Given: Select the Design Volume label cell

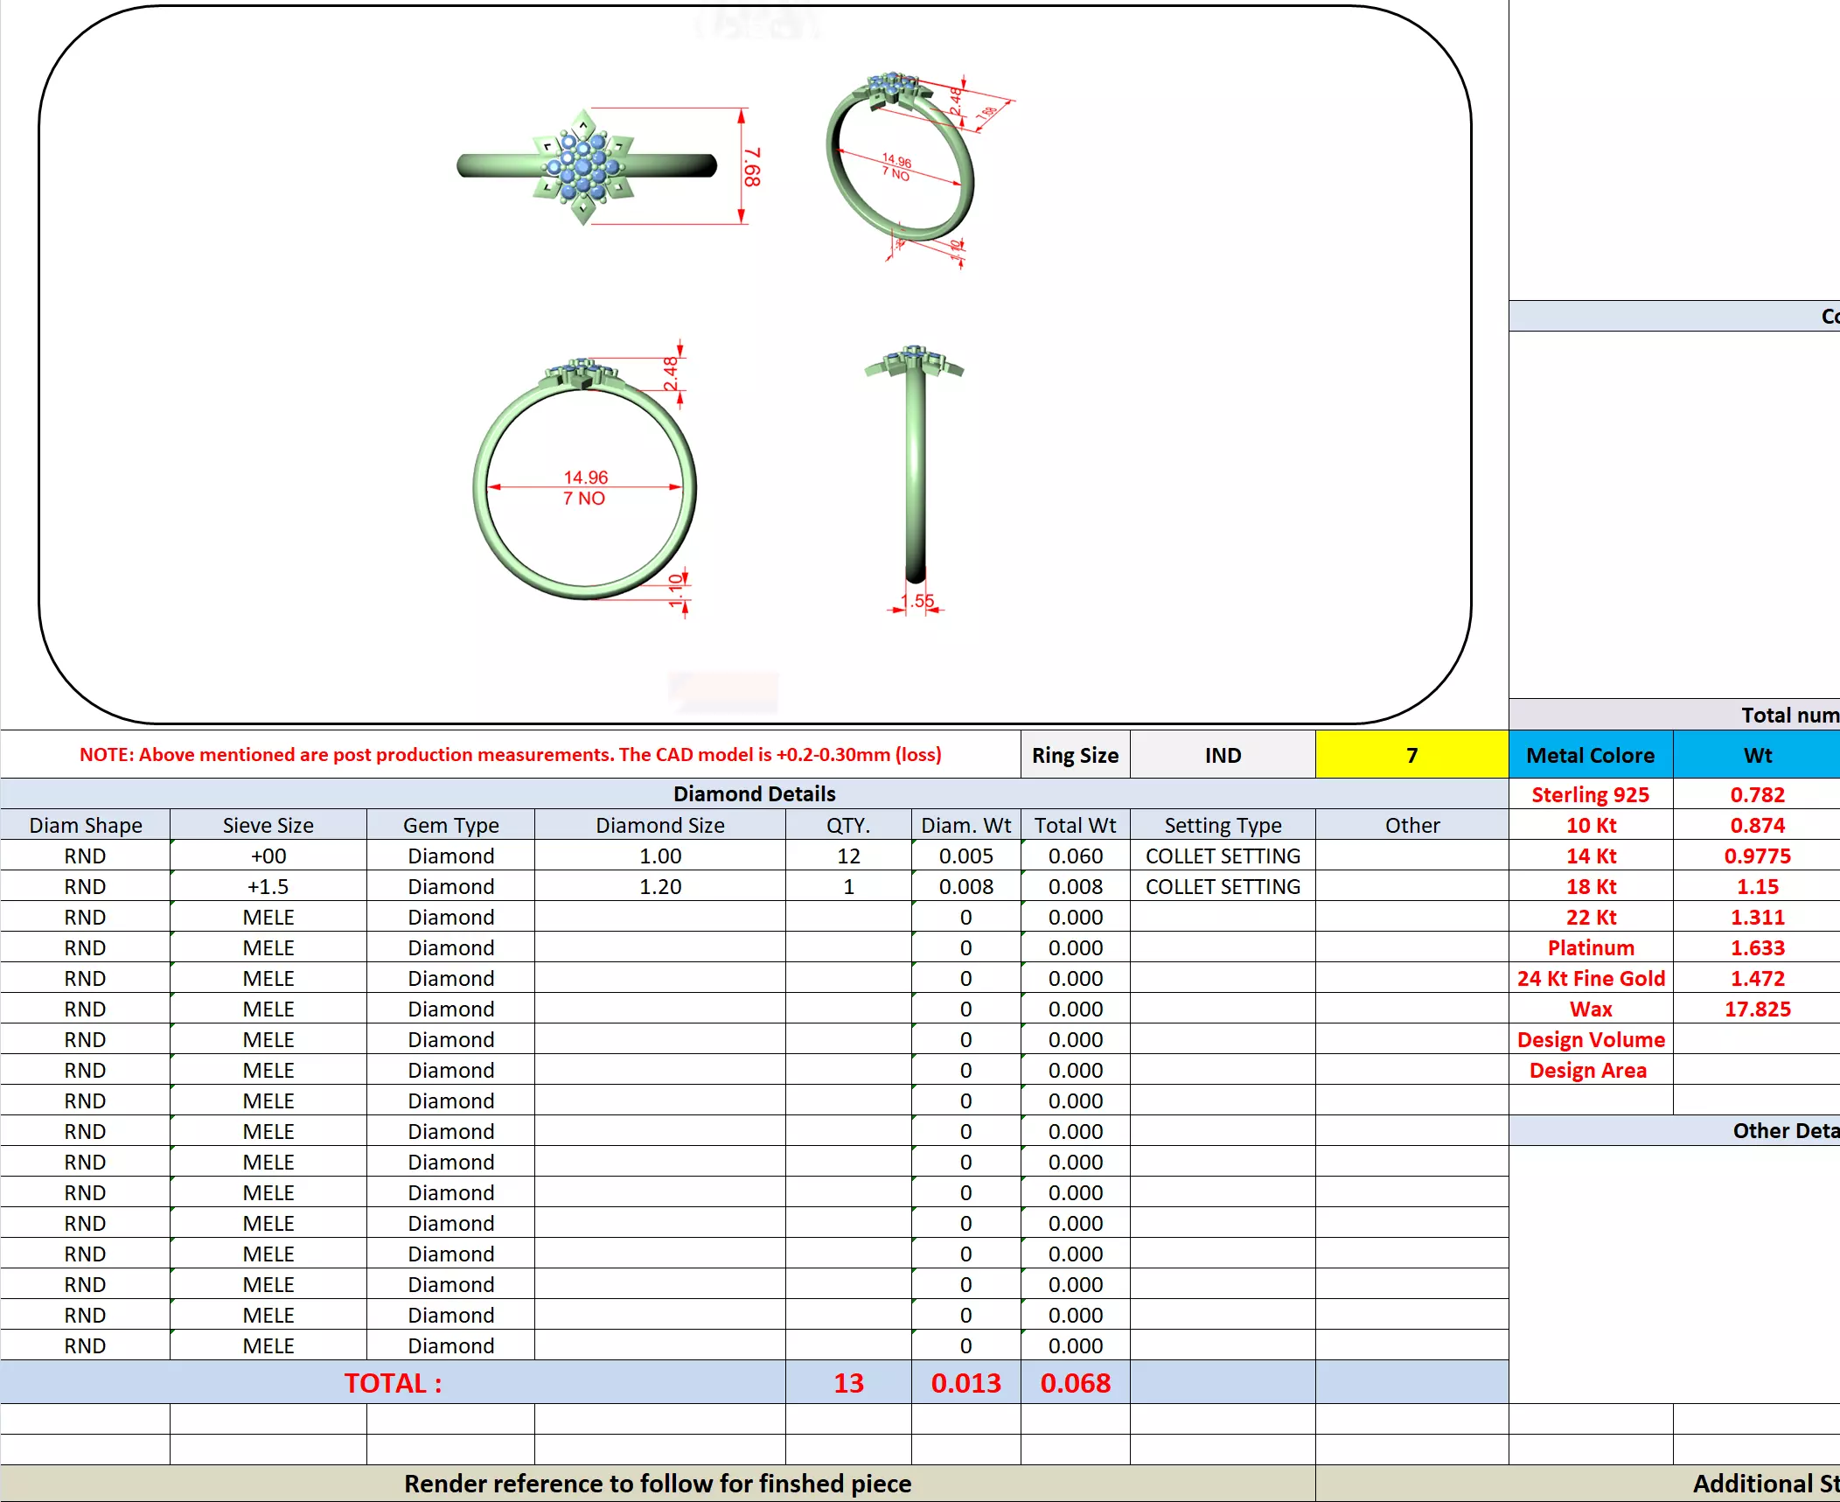Looking at the screenshot, I should click(1590, 1039).
